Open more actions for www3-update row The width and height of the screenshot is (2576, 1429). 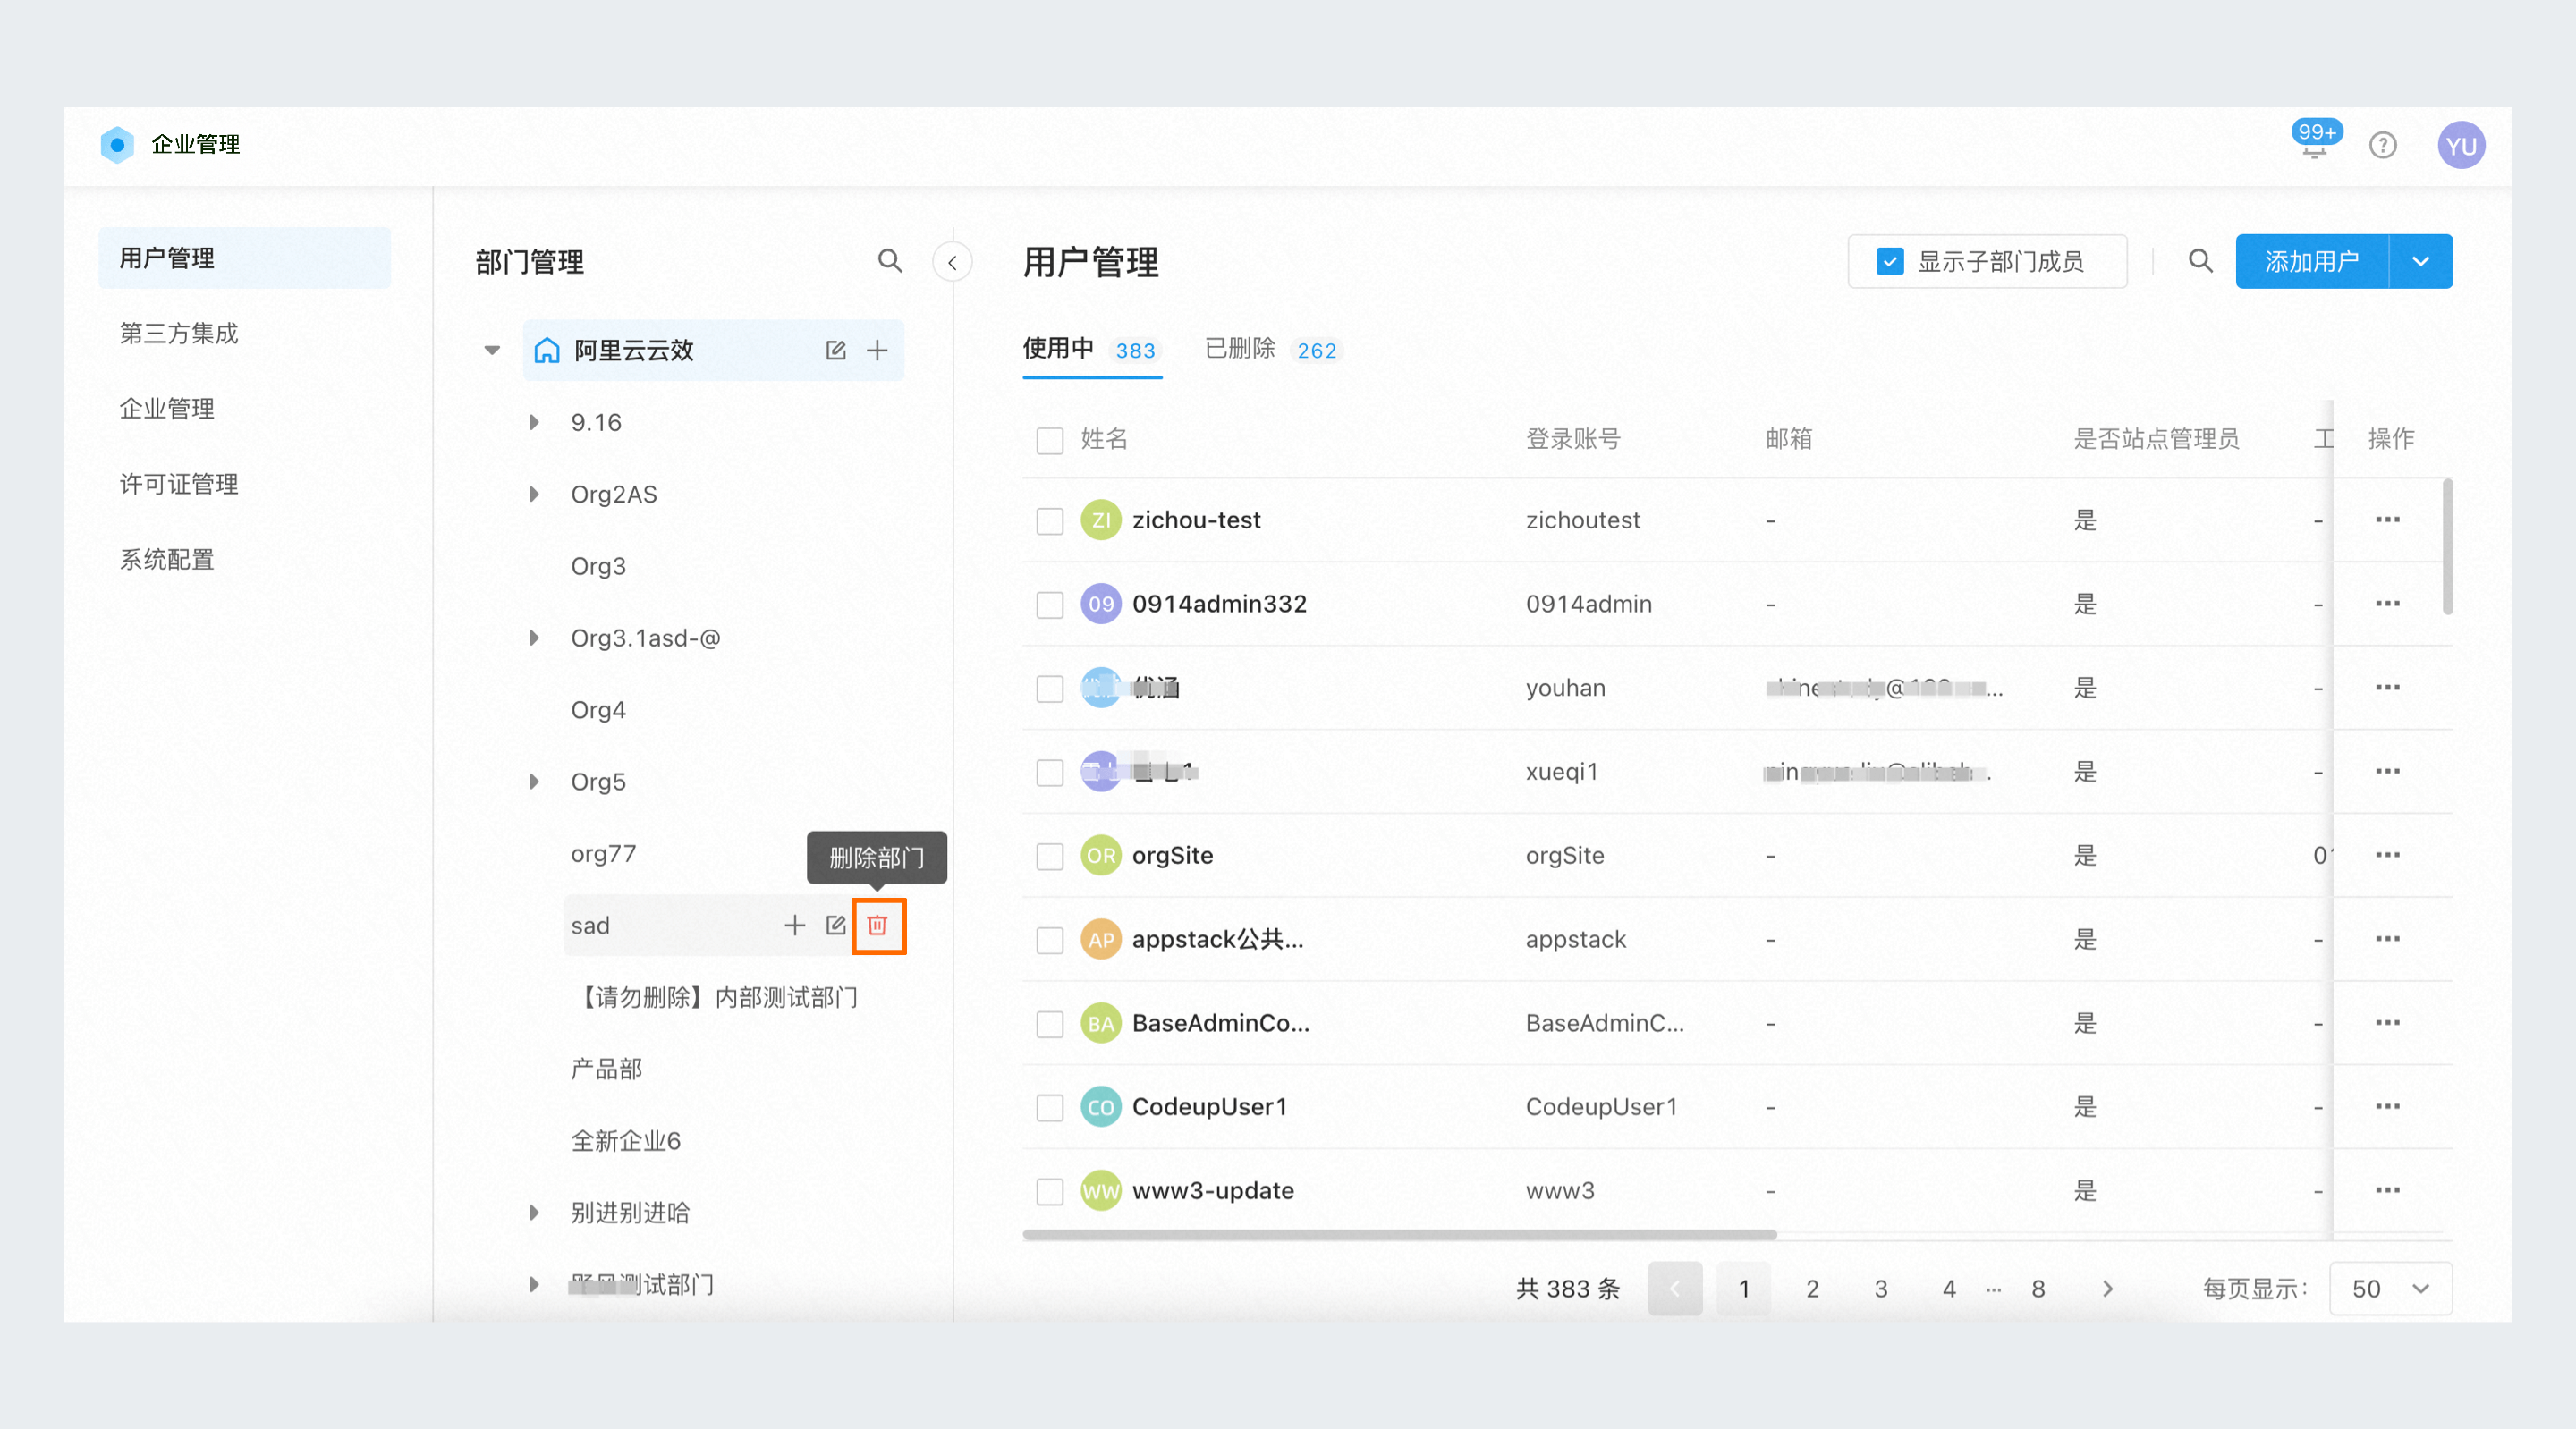(2388, 1190)
